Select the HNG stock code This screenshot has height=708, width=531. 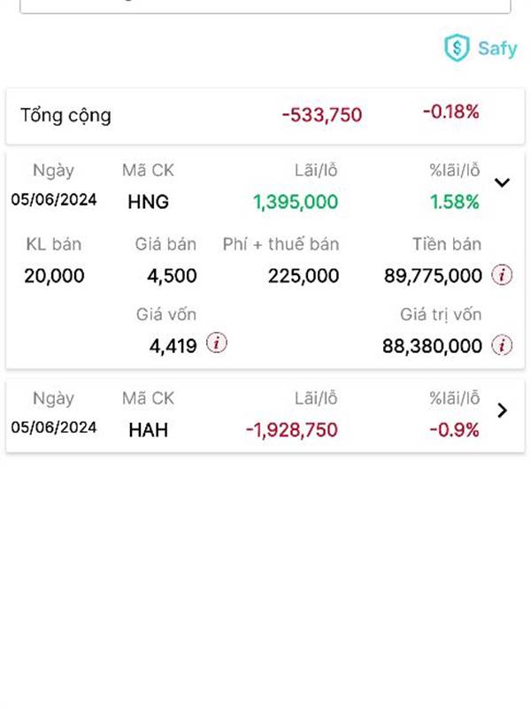148,202
